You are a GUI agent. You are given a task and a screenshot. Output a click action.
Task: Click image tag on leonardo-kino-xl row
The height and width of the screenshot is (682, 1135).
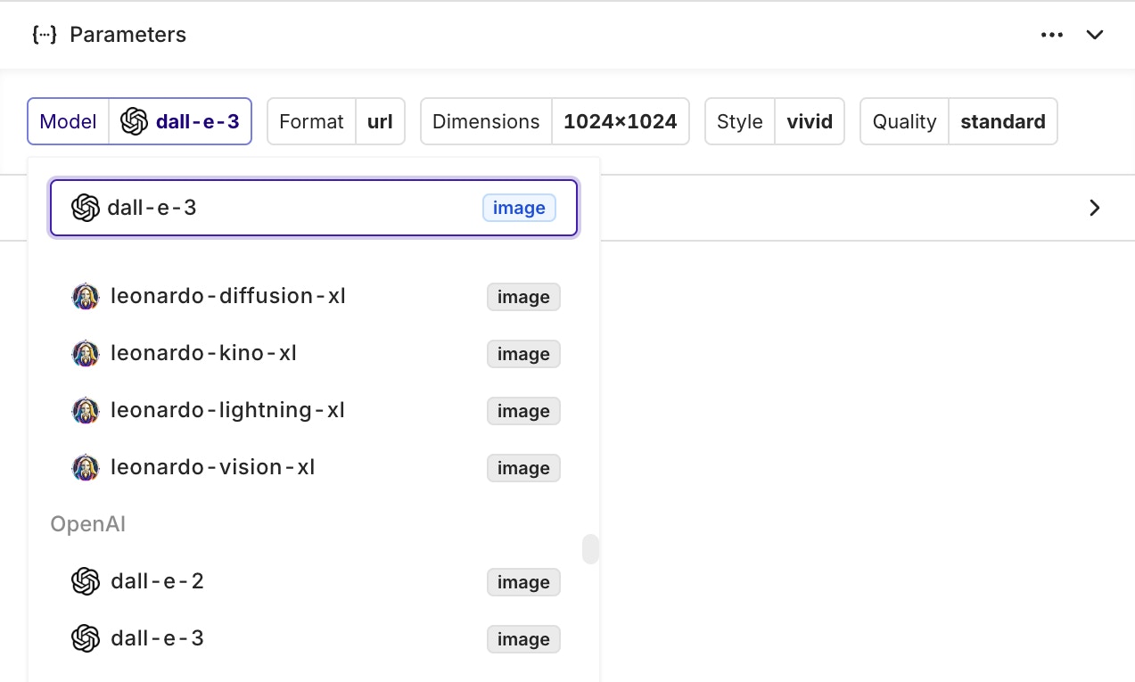[523, 354]
